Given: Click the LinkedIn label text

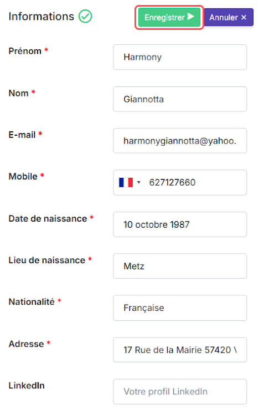Looking at the screenshot, I should (x=27, y=386).
